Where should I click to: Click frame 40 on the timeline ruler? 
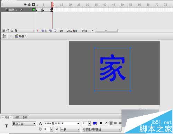(105, 4)
